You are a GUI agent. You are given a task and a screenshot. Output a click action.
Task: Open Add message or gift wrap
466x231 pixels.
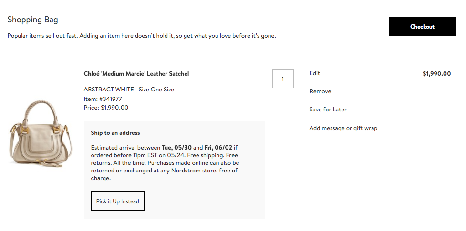point(343,128)
